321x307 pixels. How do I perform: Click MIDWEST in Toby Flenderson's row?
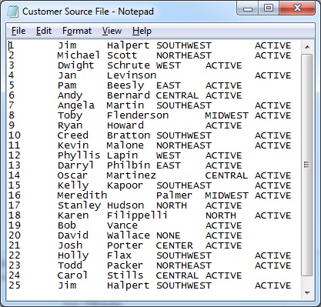[226, 115]
